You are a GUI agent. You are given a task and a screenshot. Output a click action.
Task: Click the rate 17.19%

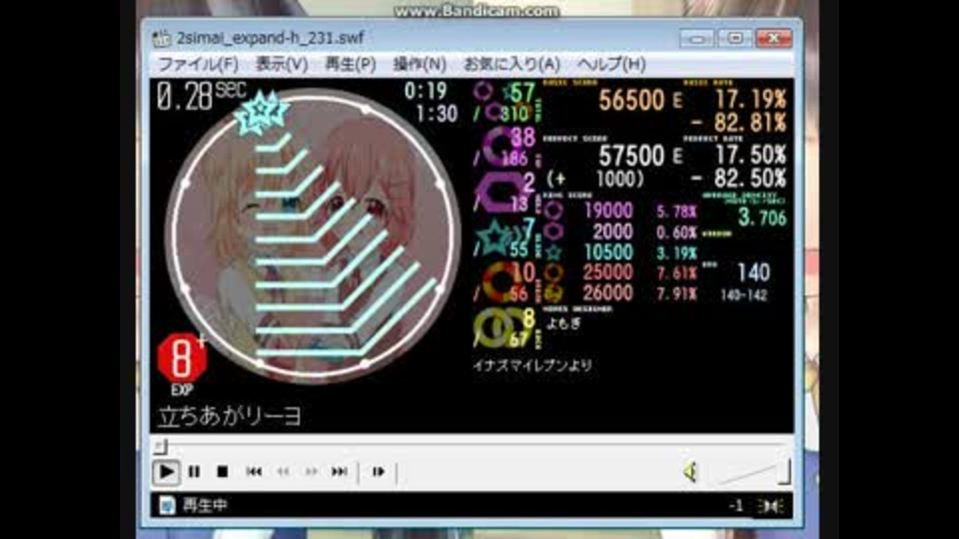click(x=751, y=100)
